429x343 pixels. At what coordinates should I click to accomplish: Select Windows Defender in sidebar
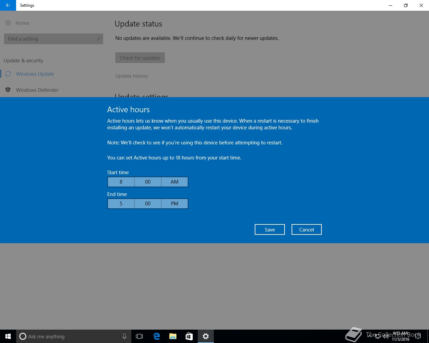tap(37, 90)
